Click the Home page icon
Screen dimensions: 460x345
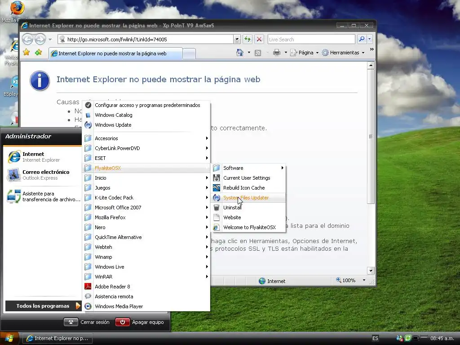click(x=240, y=53)
